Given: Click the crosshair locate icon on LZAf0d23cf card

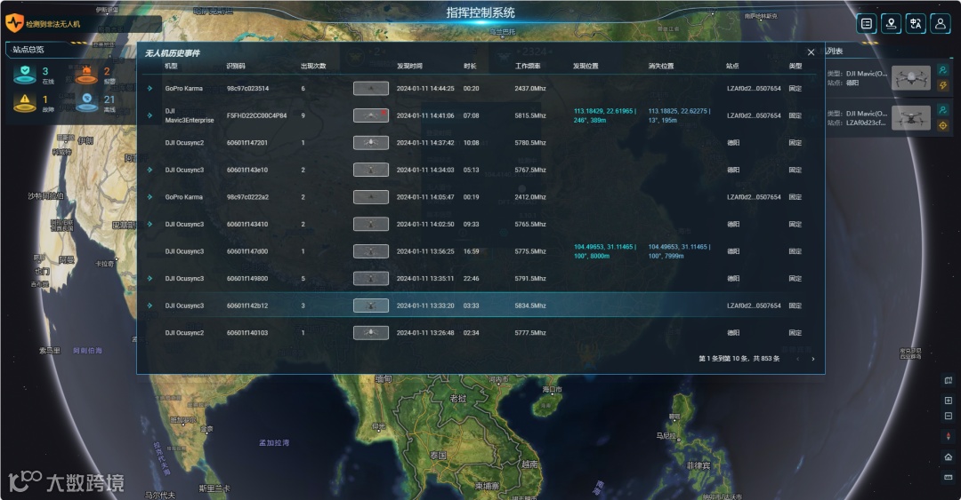Looking at the screenshot, I should 942,125.
